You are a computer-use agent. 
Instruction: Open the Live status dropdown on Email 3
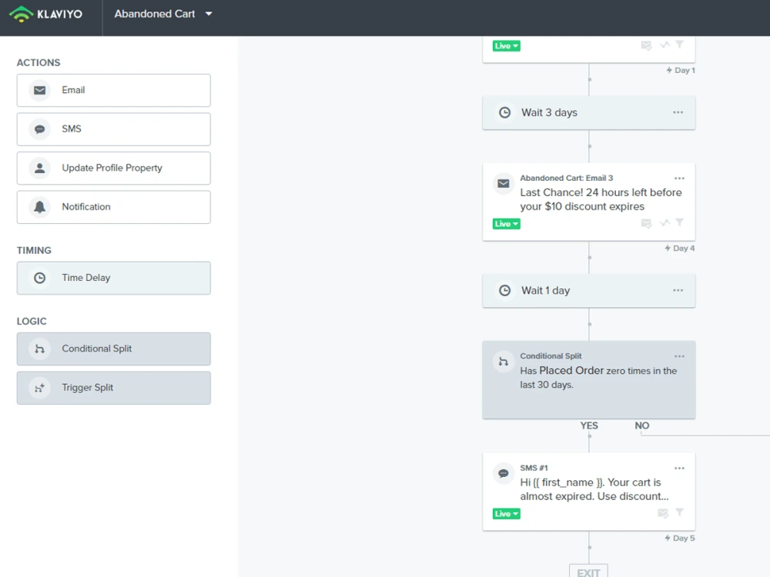506,223
